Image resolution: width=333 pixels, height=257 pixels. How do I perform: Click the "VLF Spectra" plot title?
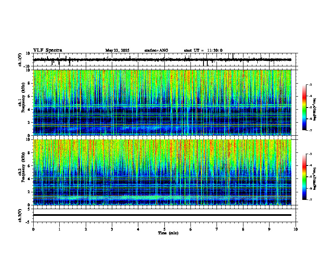(48, 50)
